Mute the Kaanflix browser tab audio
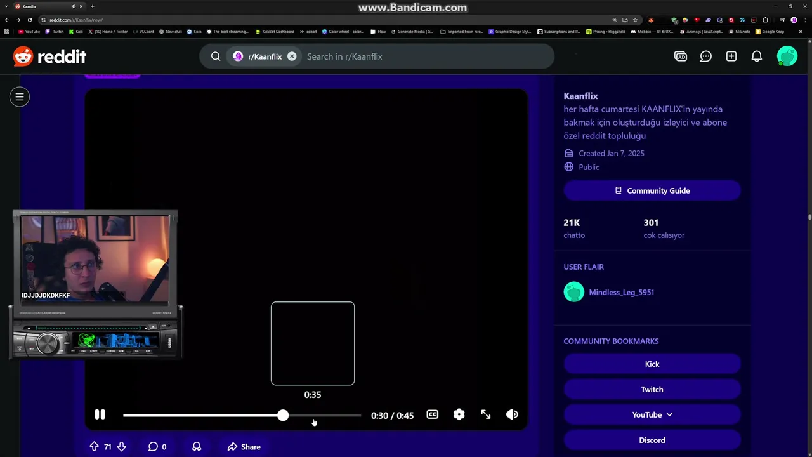 [x=74, y=6]
